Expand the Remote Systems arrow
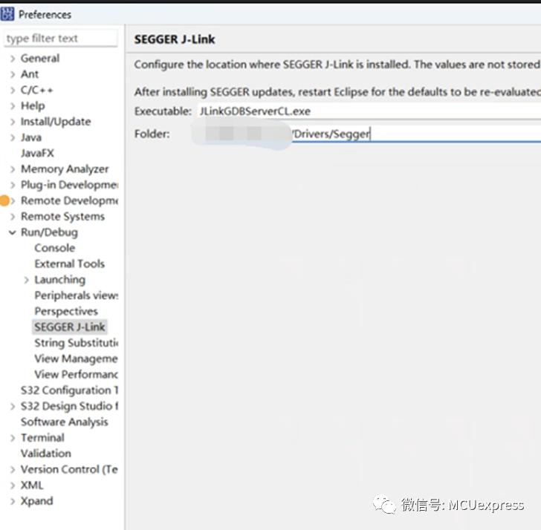Viewport: 541px width, 530px height. [x=13, y=217]
